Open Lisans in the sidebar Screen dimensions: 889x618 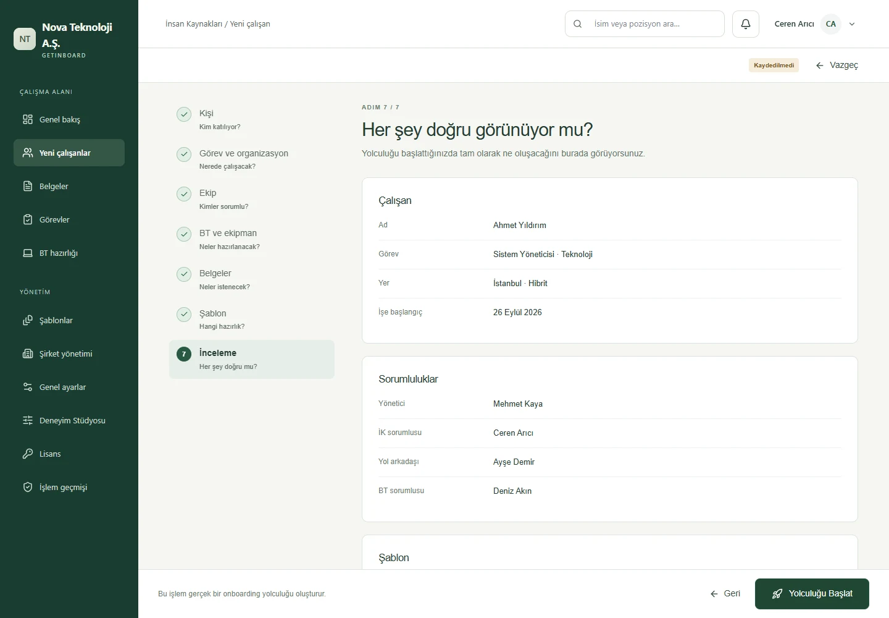69,454
